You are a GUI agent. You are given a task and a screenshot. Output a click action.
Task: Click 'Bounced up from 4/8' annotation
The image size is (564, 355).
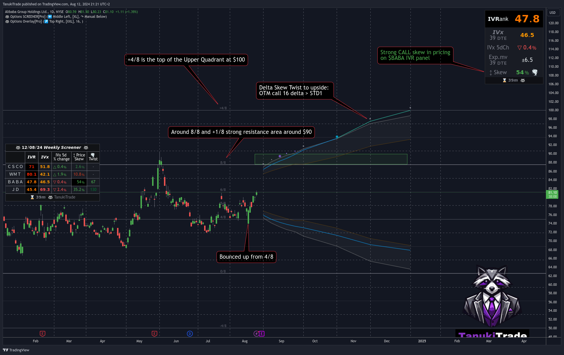point(246,257)
